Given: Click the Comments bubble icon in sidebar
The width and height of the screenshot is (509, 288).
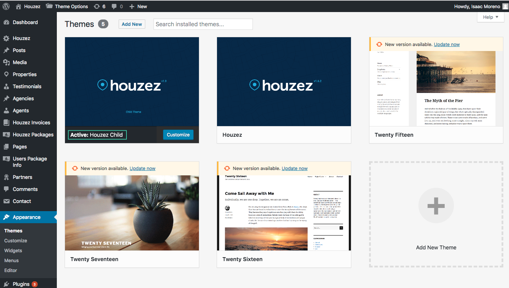Looking at the screenshot, I should tap(6, 189).
